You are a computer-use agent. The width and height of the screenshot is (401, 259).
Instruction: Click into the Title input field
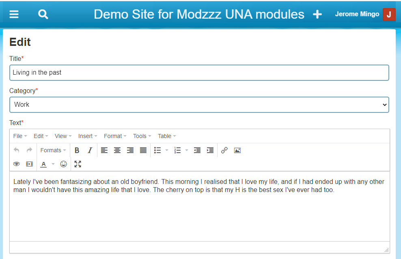pyautogui.click(x=199, y=73)
